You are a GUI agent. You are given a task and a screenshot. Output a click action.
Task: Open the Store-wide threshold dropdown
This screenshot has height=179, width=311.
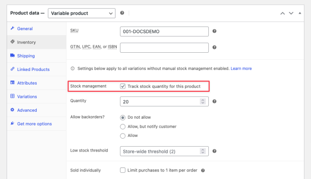164,151
